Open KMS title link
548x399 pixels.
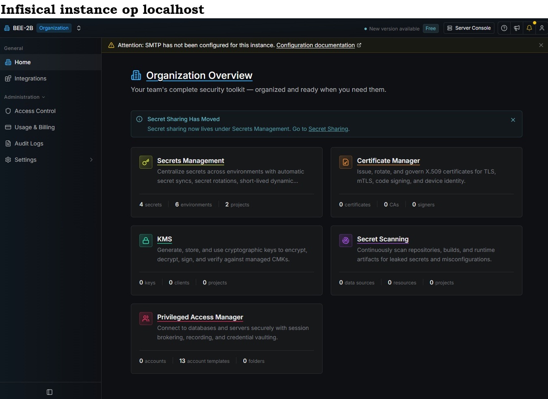(x=165, y=239)
